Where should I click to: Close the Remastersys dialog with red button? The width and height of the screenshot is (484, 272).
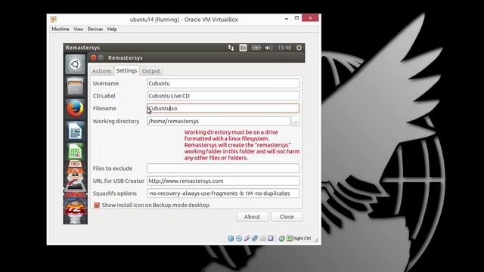[x=94, y=57]
